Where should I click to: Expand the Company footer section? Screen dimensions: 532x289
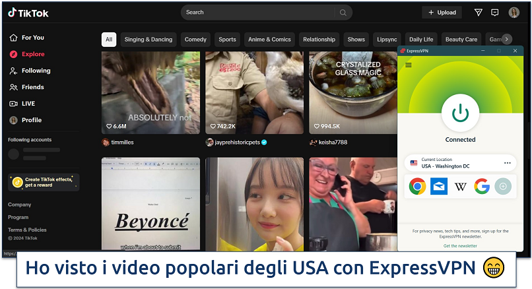pyautogui.click(x=19, y=205)
